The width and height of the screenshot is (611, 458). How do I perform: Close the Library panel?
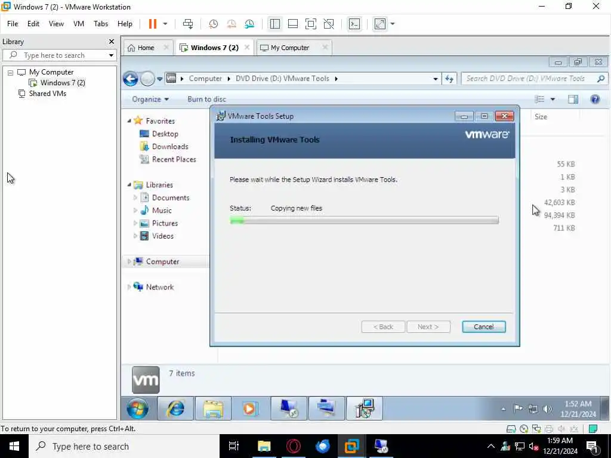[x=112, y=41]
